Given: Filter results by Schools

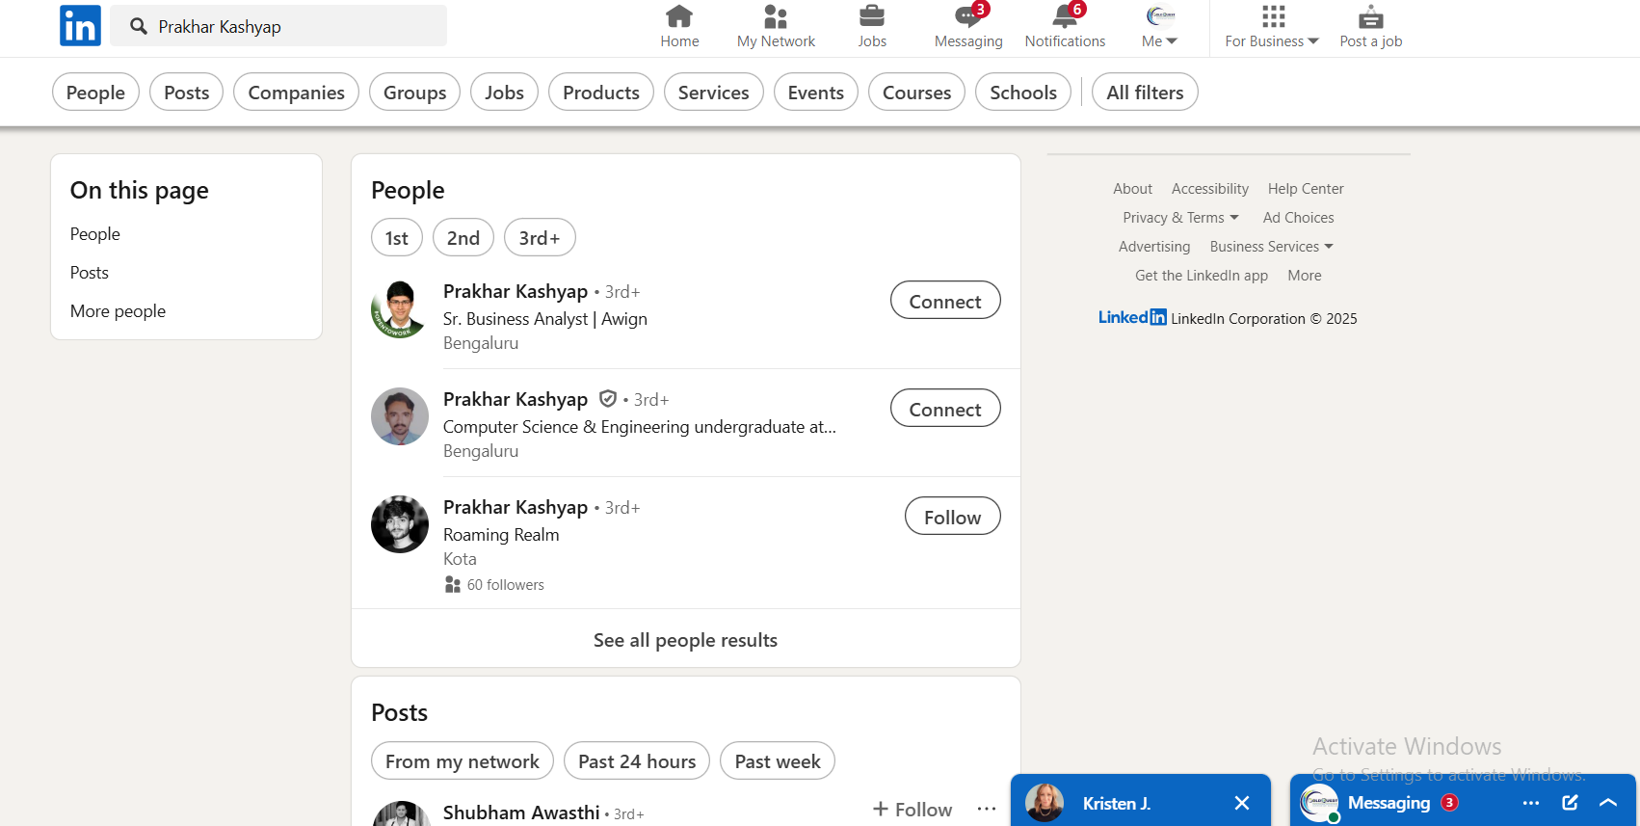Looking at the screenshot, I should tap(1023, 93).
